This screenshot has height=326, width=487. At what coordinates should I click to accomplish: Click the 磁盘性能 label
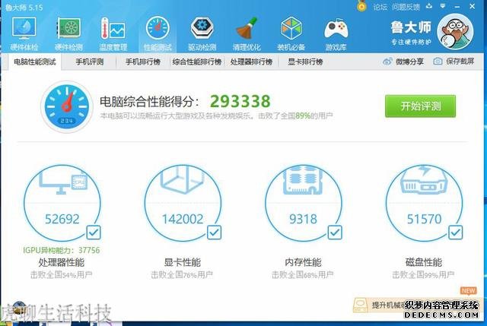(x=424, y=262)
